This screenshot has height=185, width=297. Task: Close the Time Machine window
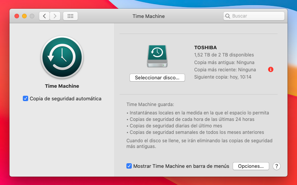tap(17, 16)
